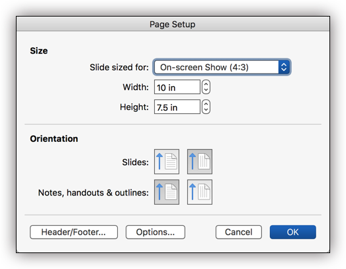This screenshot has width=346, height=269.
Task: Choose landscape orientation for Notes, handouts & outlines
Action: coord(200,192)
